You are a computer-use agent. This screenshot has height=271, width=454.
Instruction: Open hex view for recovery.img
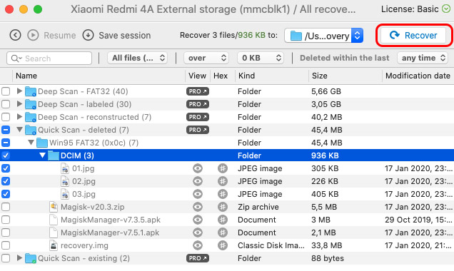point(223,245)
